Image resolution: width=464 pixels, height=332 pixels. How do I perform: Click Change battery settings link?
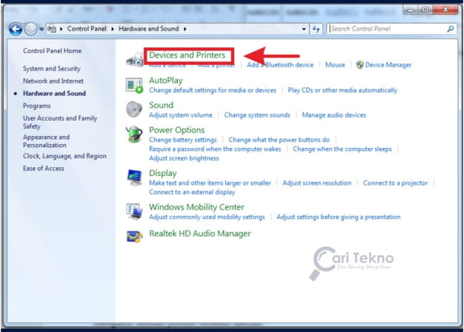183,140
